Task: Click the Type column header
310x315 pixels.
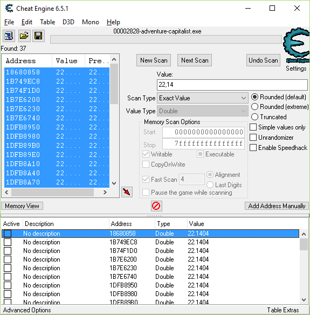Action: click(x=171, y=224)
